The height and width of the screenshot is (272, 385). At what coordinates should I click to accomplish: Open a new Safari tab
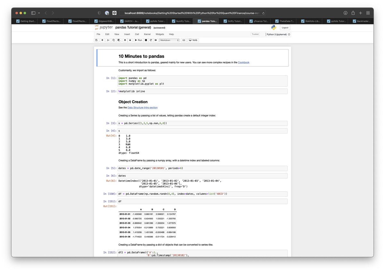[361, 13]
